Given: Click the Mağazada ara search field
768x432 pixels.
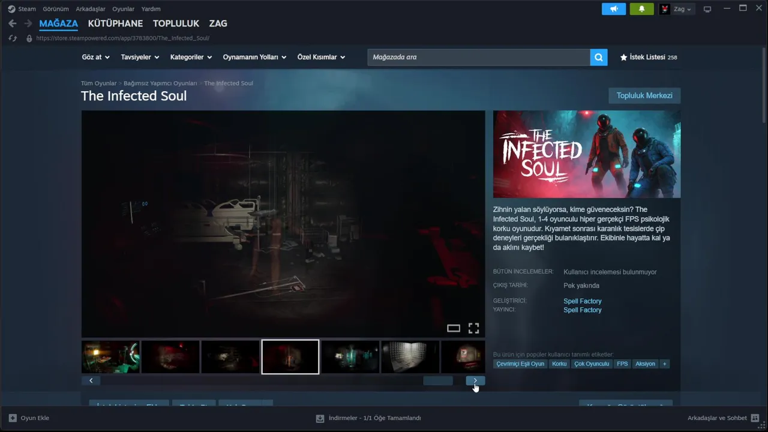Looking at the screenshot, I should click(479, 57).
